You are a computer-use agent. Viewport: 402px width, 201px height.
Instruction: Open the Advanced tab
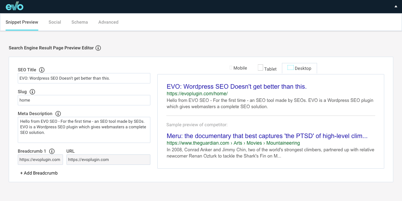click(x=108, y=22)
